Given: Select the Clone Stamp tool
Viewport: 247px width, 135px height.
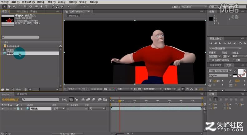Looking at the screenshot, I should (57, 7).
